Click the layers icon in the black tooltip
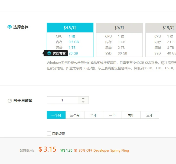Screen dimensions: 176x164 pos(49,53)
